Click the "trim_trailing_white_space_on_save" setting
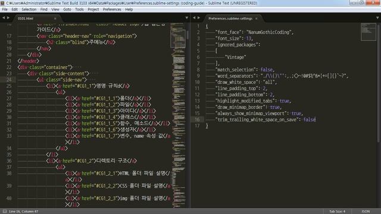Viewport: 381px width, 214px height. pos(266,119)
